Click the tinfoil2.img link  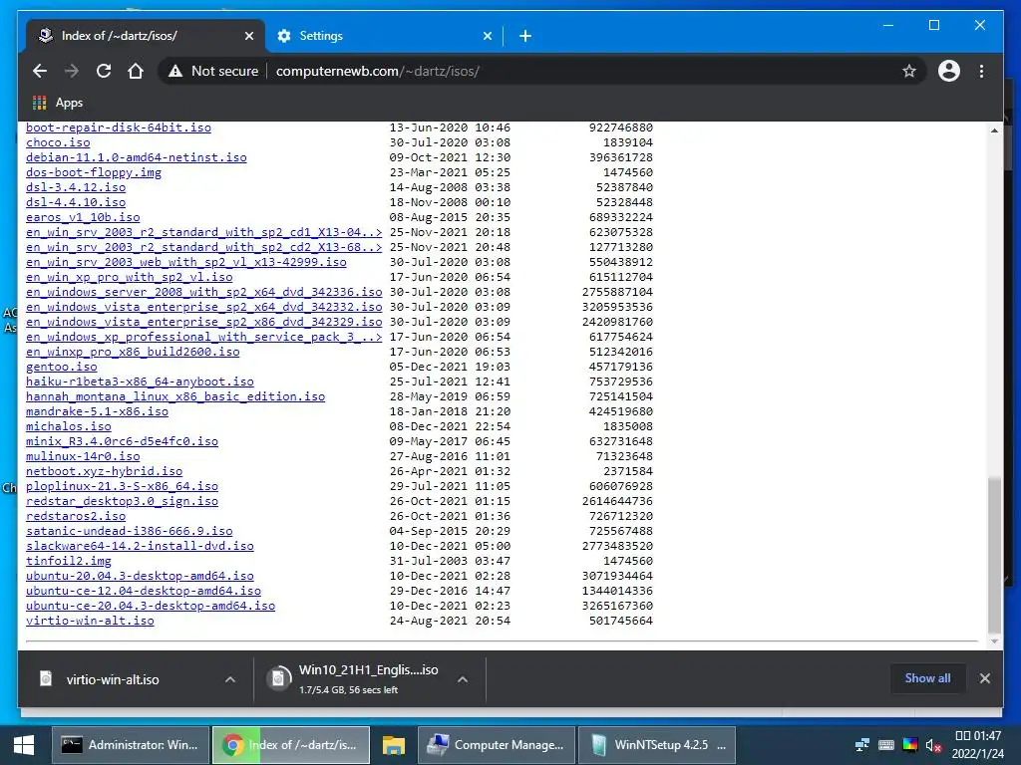pos(69,562)
